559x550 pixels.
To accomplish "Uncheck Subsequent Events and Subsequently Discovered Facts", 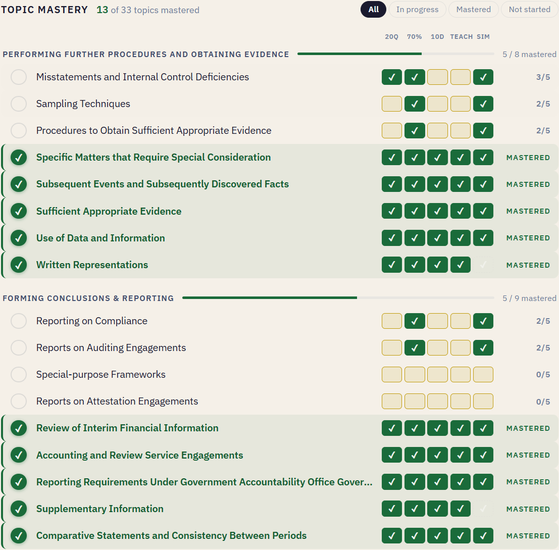I will (x=19, y=184).
